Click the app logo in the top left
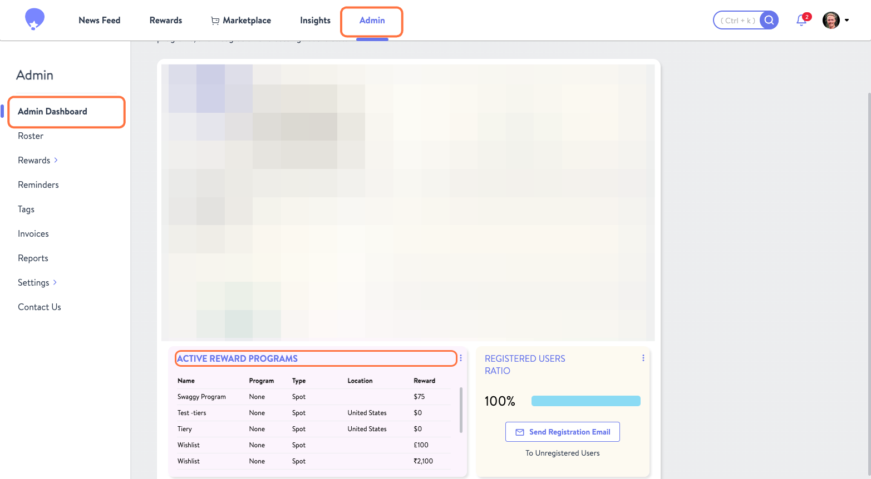The width and height of the screenshot is (871, 479). (34, 18)
